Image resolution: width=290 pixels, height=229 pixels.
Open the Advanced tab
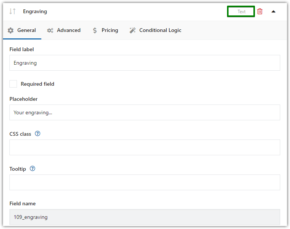coord(64,30)
